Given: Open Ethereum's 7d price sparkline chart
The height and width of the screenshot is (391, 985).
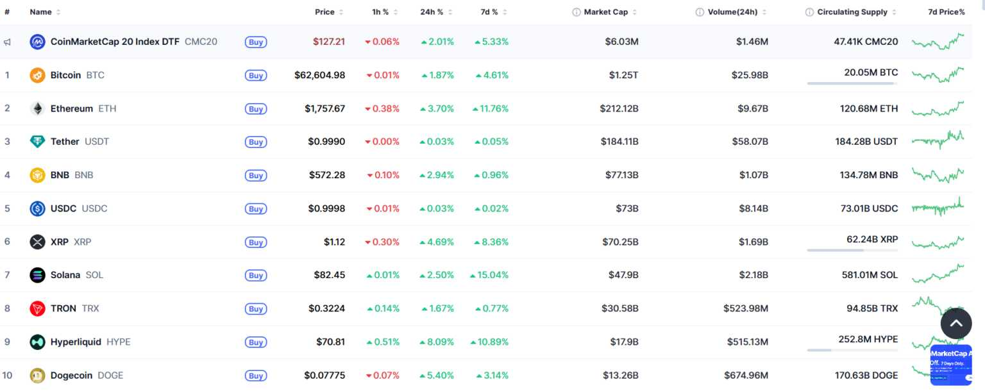Looking at the screenshot, I should [x=938, y=108].
